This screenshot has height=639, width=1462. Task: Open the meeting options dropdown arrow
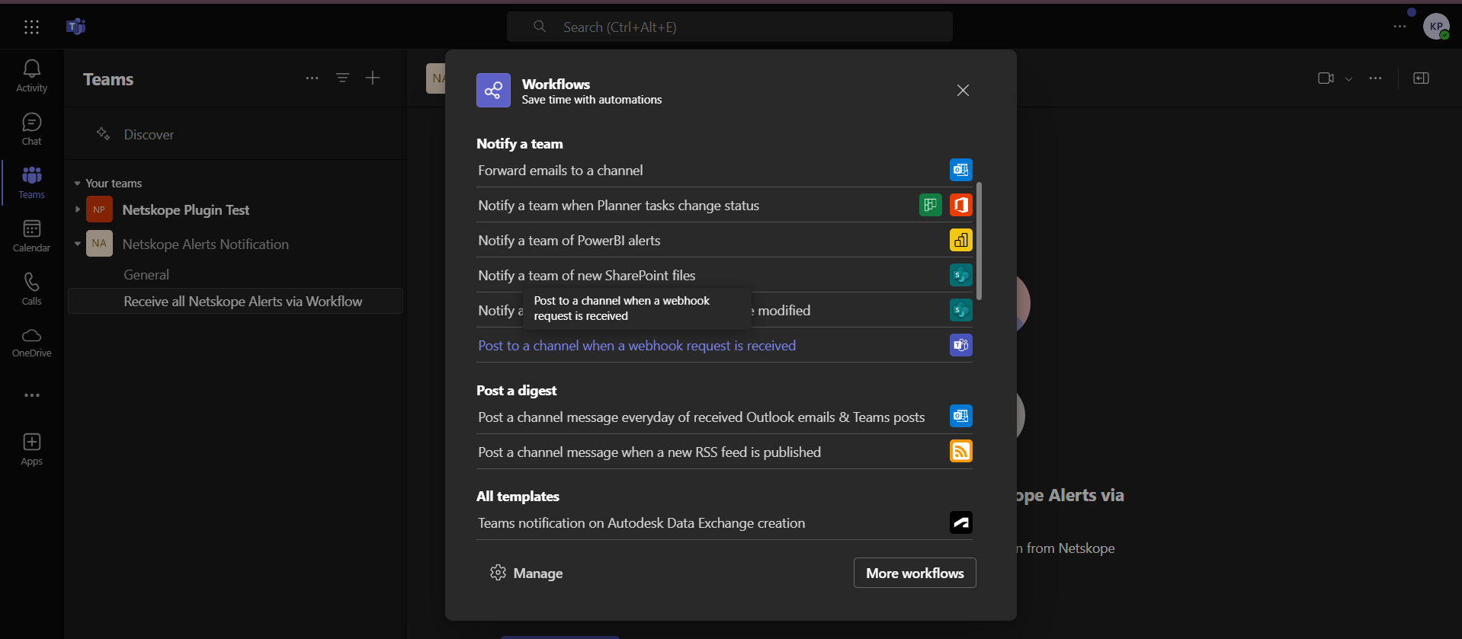[x=1348, y=79]
